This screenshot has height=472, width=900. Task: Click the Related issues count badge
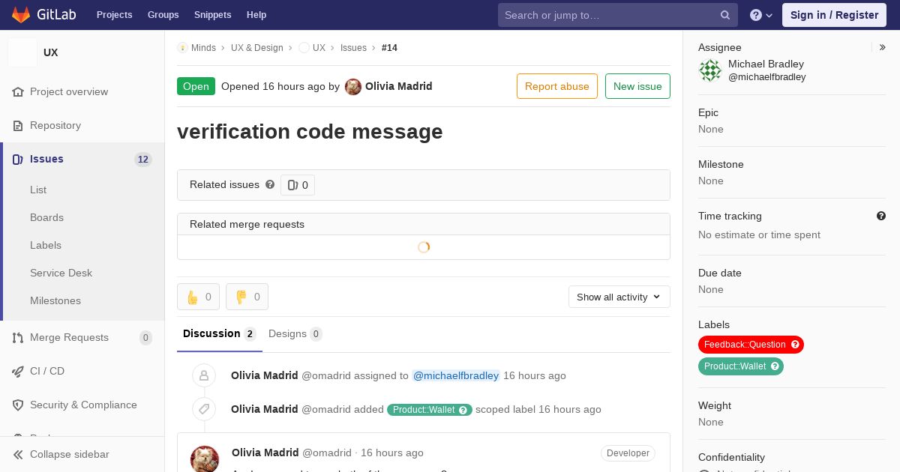[298, 185]
